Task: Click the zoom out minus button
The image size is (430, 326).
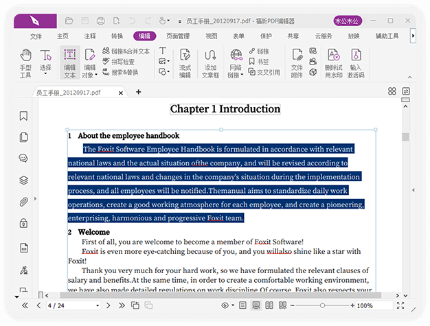Action: (x=293, y=305)
